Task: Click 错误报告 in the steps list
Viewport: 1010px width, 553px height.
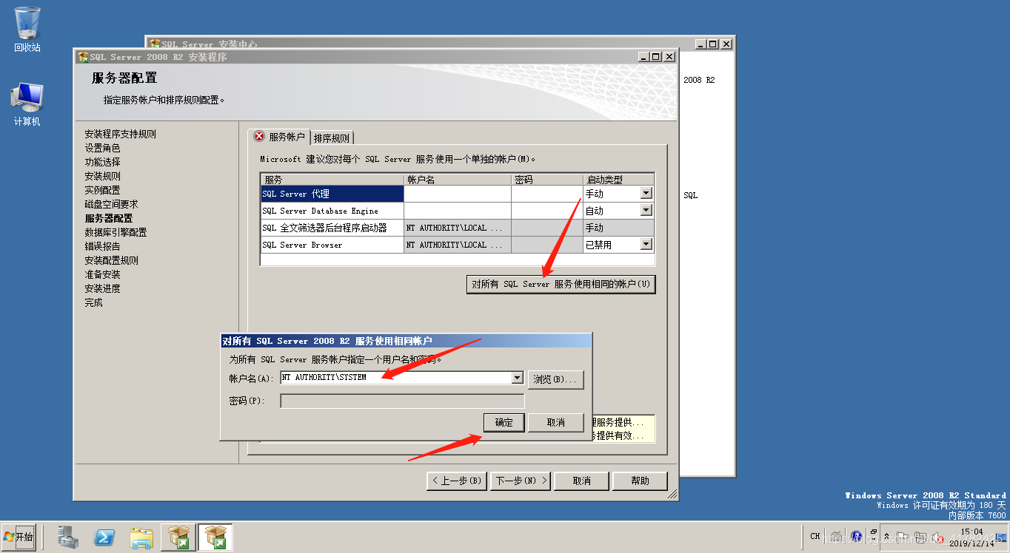Action: click(102, 246)
